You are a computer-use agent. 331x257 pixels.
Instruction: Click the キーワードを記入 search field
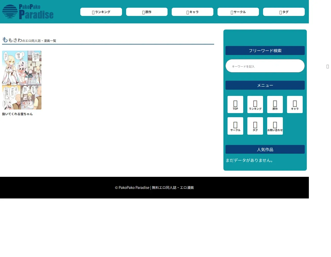pos(265,66)
